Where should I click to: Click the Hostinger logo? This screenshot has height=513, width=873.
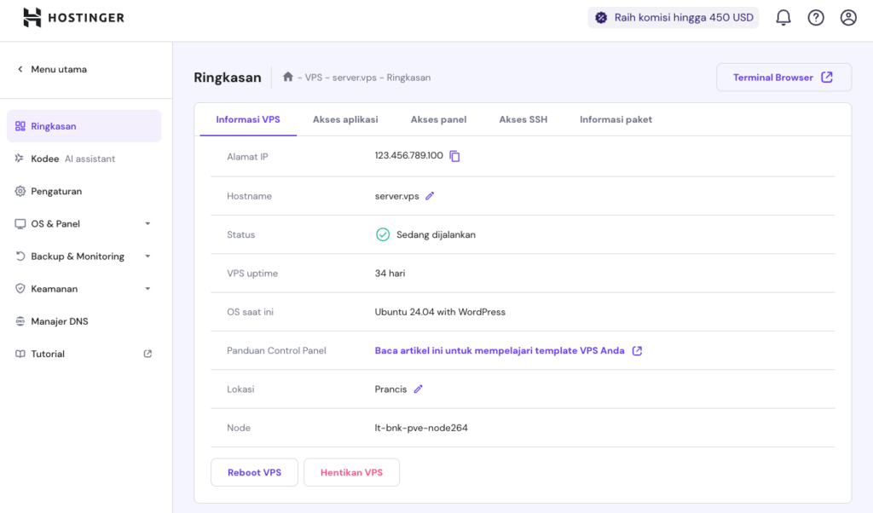[x=73, y=17]
